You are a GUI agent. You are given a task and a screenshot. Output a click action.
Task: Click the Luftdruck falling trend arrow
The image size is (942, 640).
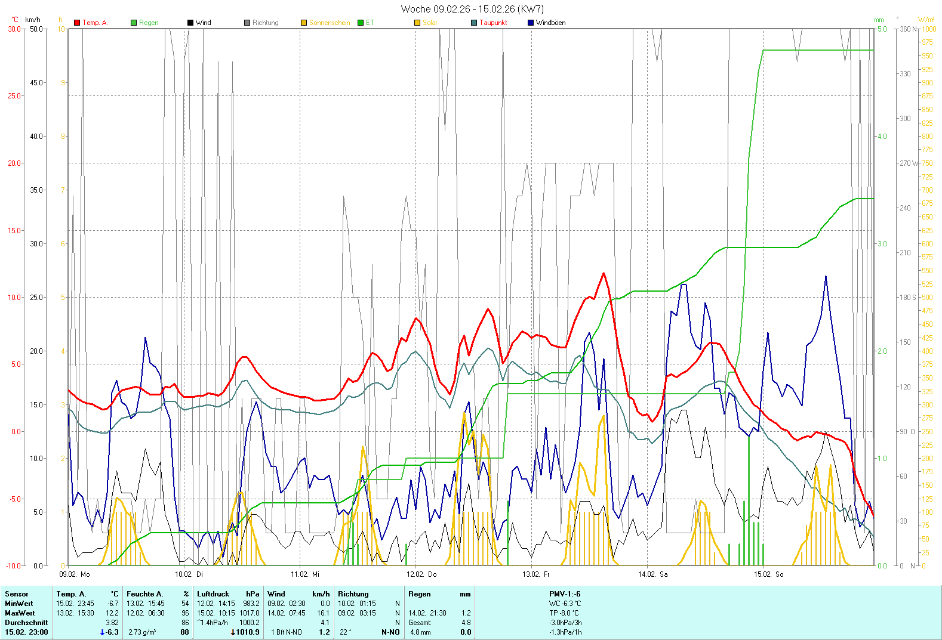coord(233,632)
